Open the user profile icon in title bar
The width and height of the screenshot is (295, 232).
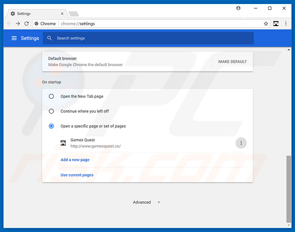(238, 8)
